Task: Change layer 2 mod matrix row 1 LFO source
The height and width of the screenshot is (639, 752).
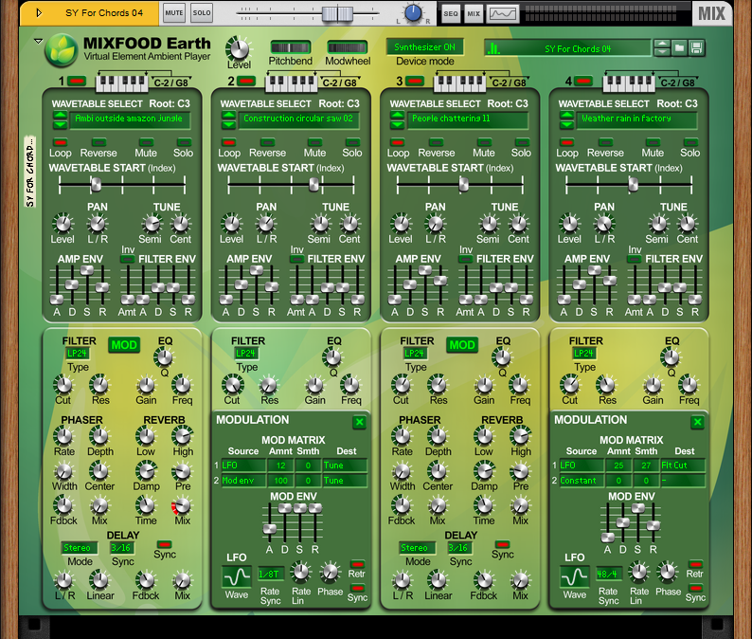Action: click(243, 466)
